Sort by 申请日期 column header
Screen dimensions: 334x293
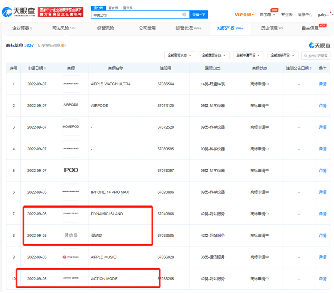[x=37, y=68]
